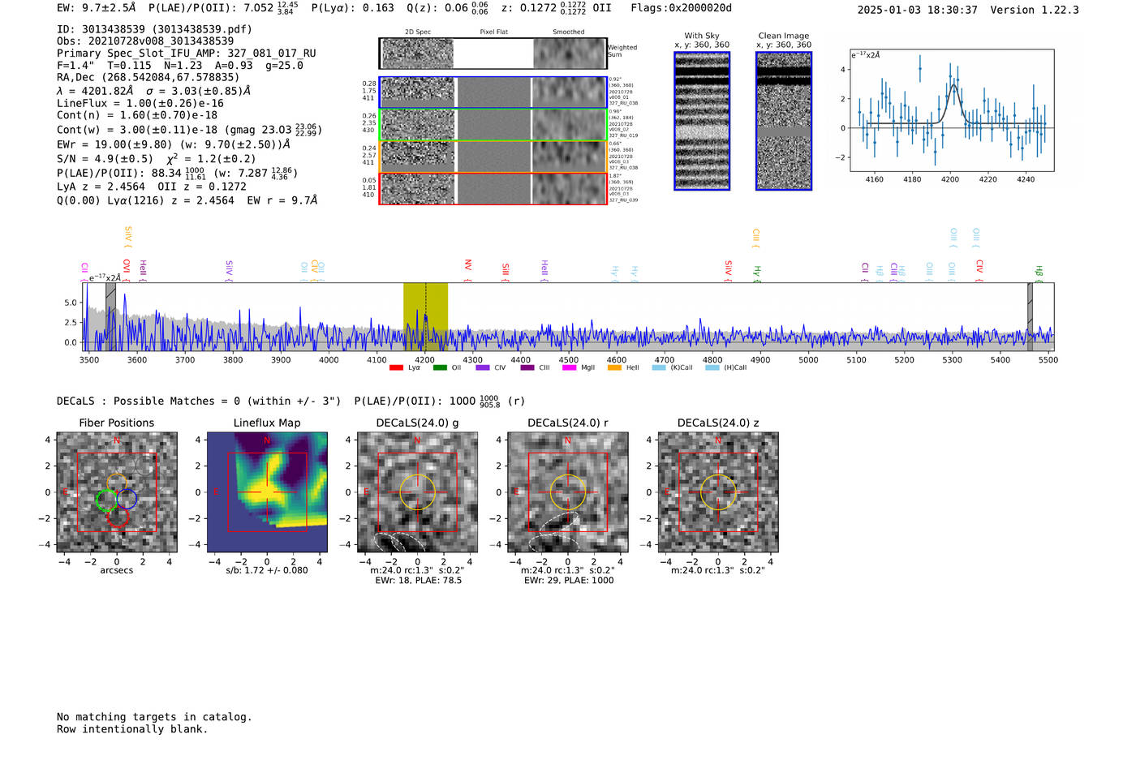Screen dimensions: 1136x773
Task: Open the Lineflux Map image
Action: coord(267,492)
